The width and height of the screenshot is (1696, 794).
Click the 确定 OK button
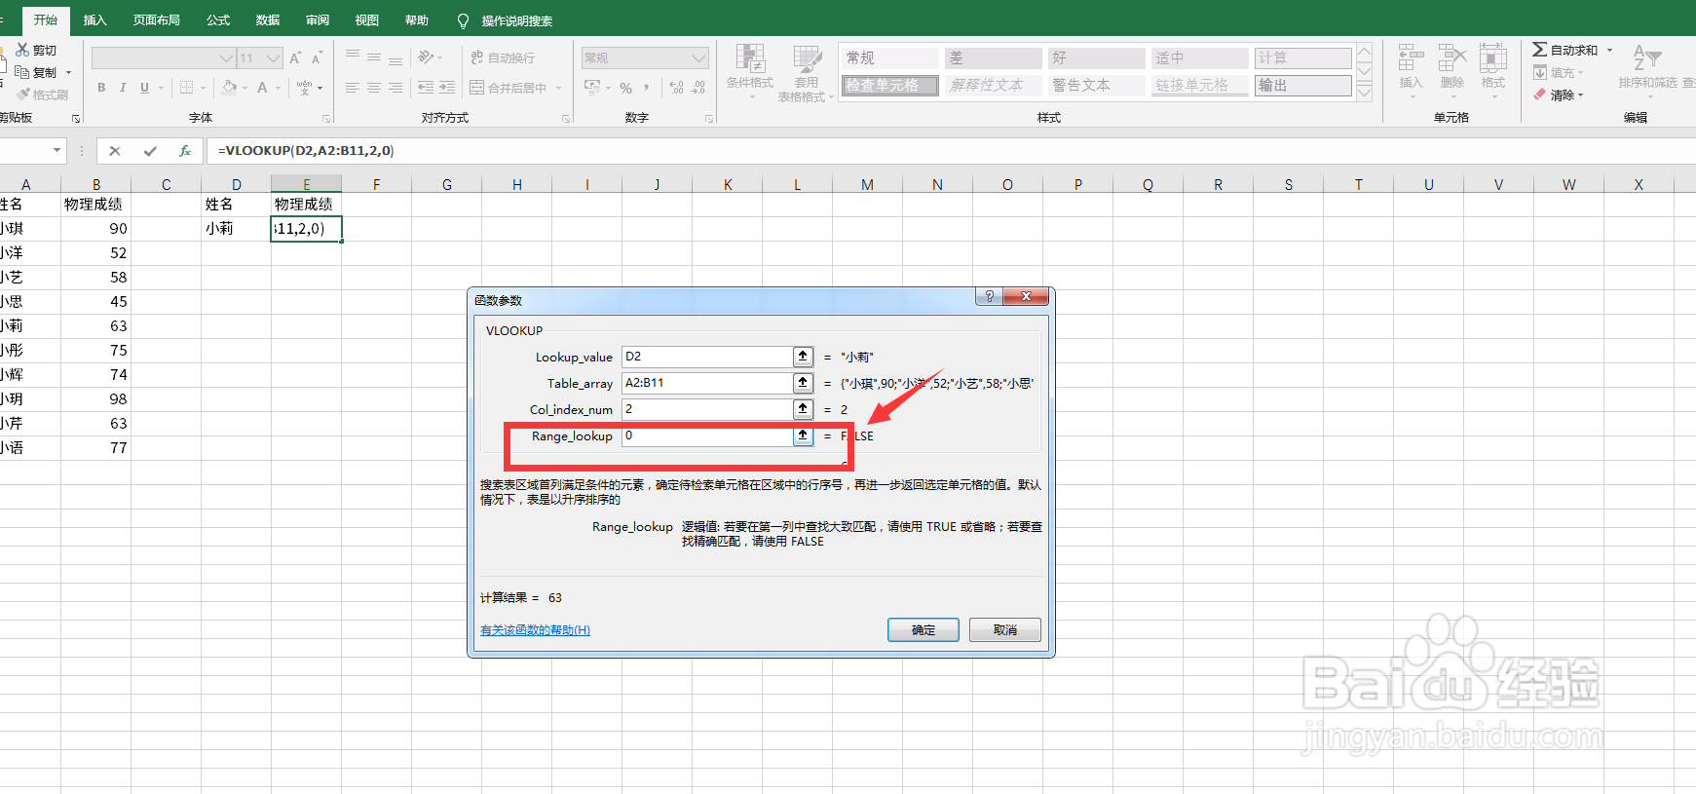tap(923, 630)
